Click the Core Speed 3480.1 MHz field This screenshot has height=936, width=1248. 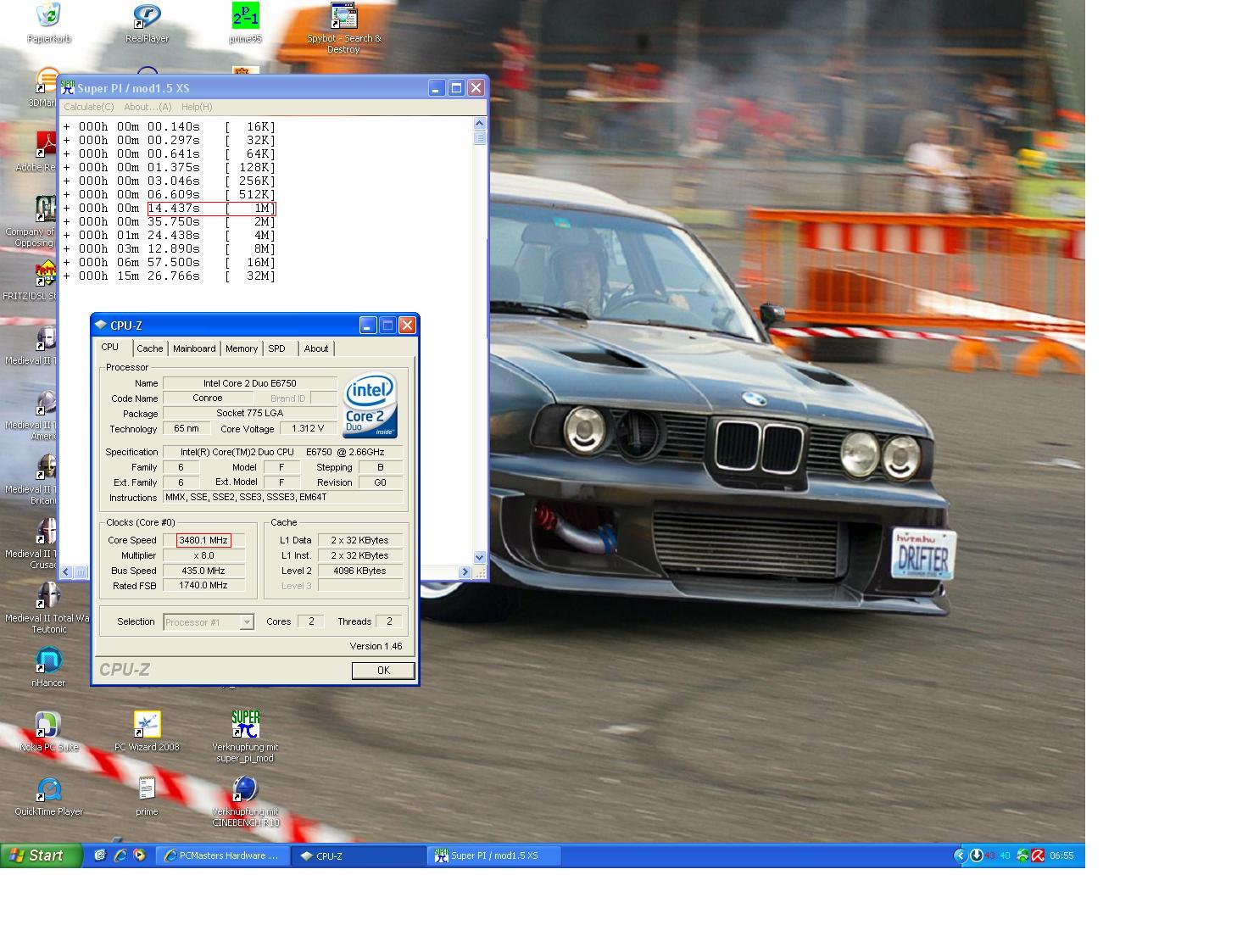pyautogui.click(x=203, y=540)
